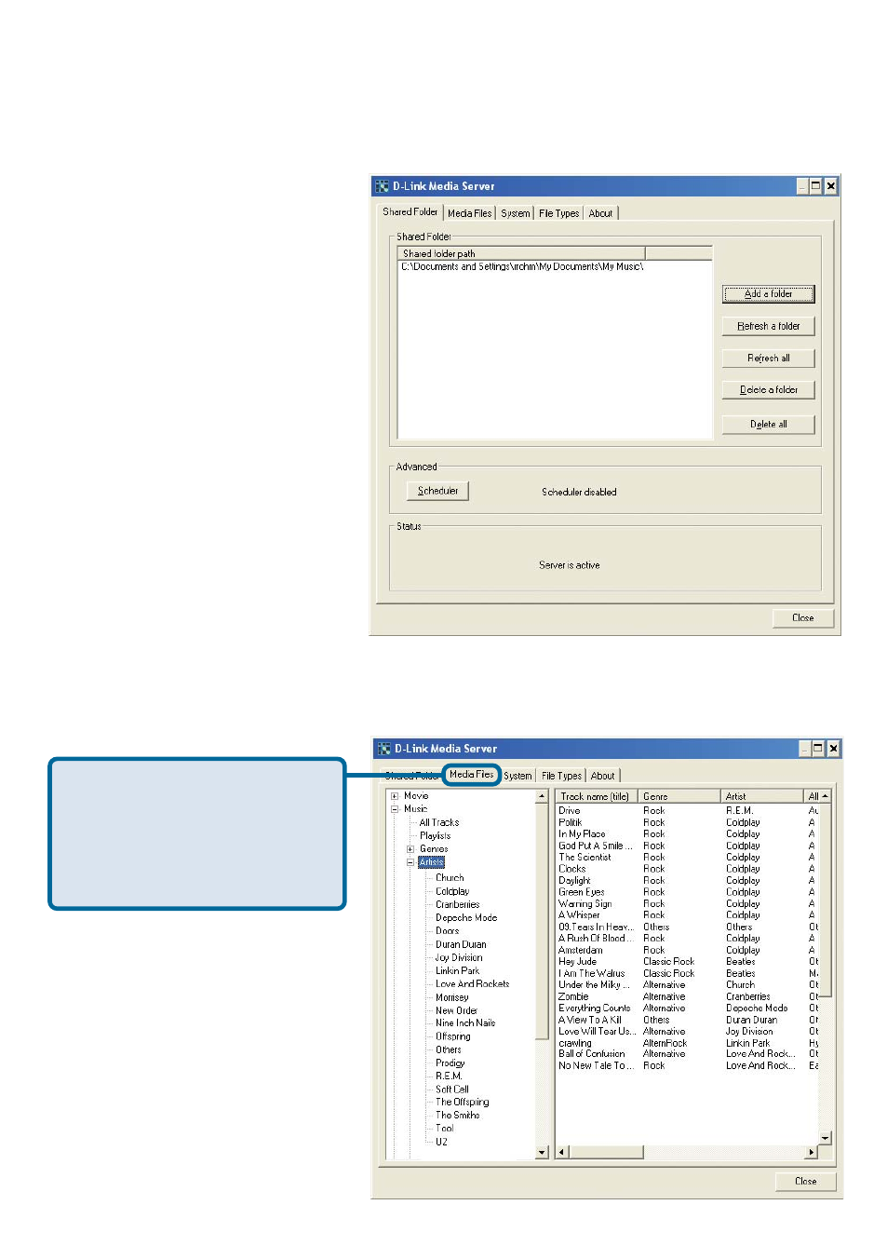Maximize the window showing the artist tree

point(818,749)
